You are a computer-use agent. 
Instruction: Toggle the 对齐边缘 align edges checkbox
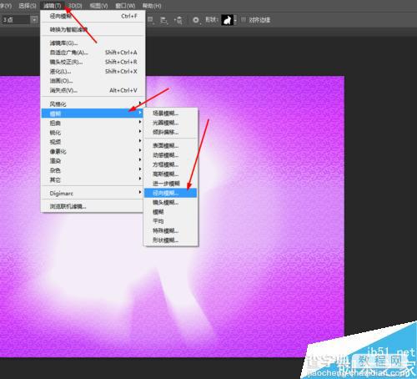pos(244,19)
